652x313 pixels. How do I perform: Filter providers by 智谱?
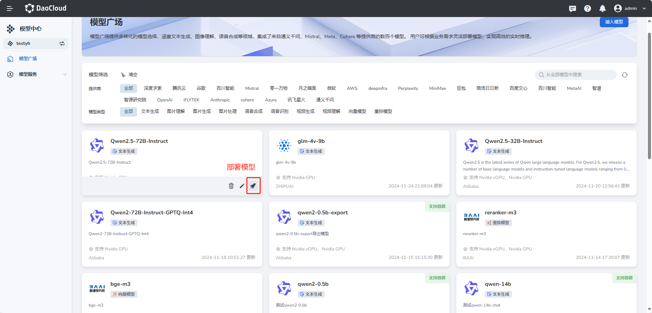597,88
